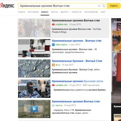The width and height of the screenshot is (121, 121).
Task: Expand the Ещё menu
Action: [103, 12]
